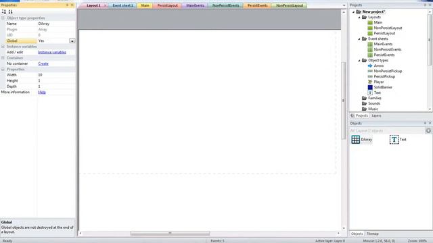The height and width of the screenshot is (243, 433).
Task: Click the SolidBarrier blue square icon
Action: (x=370, y=87)
